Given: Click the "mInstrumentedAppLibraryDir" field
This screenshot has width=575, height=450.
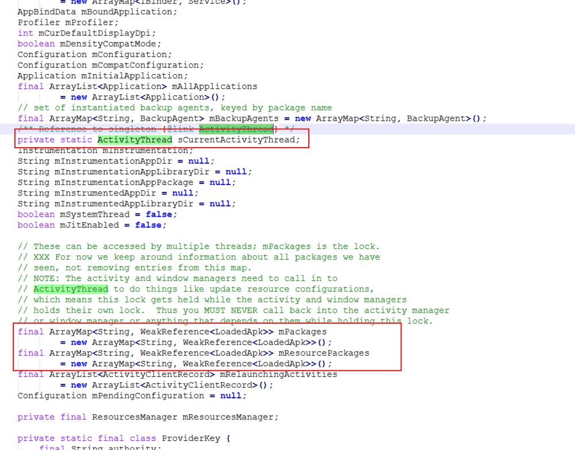Looking at the screenshot, I should (124, 203).
